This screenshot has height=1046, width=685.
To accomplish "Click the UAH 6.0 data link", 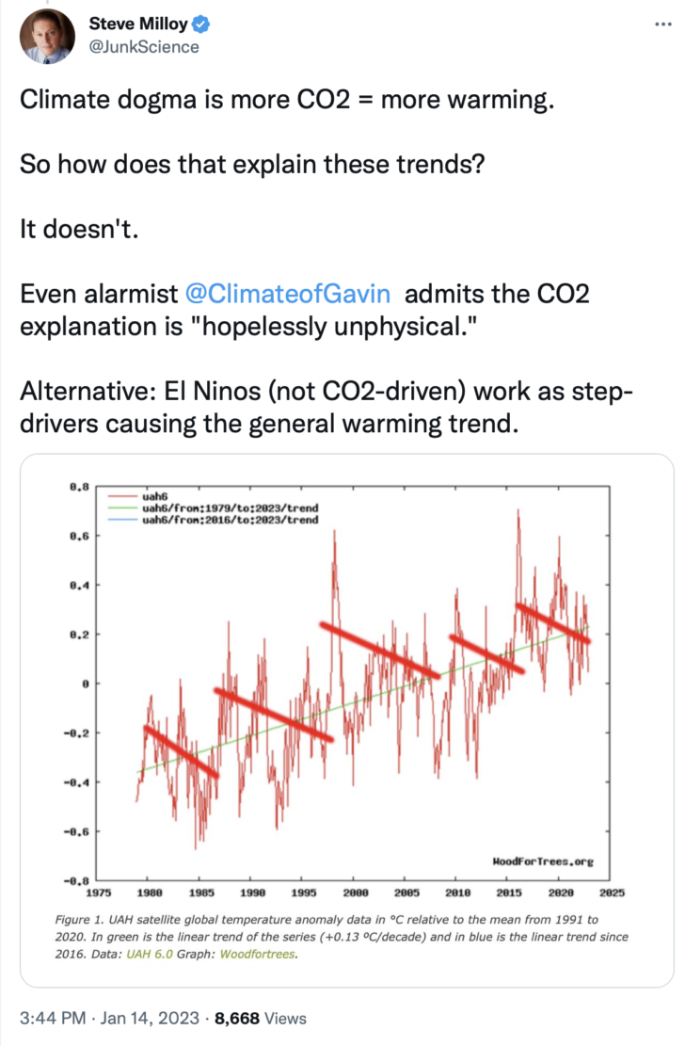I will pyautogui.click(x=150, y=954).
